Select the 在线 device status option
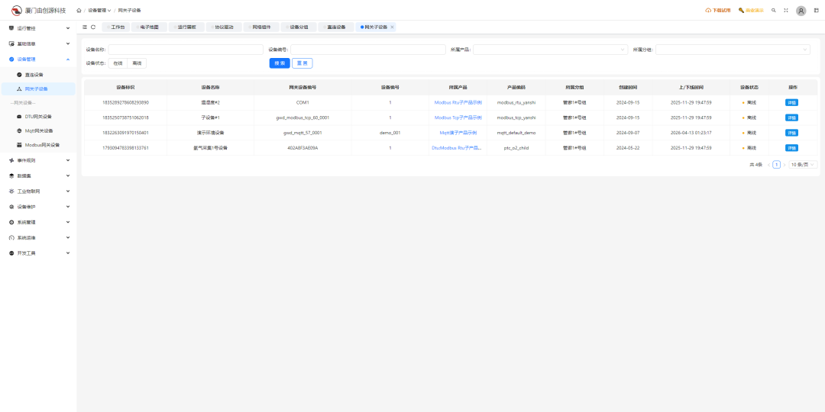Screen dimensions: 825x412 (118, 63)
